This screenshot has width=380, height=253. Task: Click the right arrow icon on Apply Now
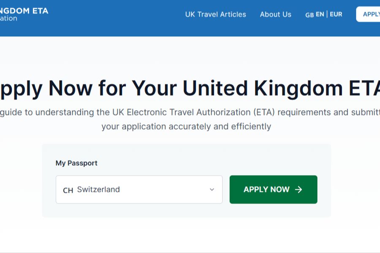[x=299, y=190]
